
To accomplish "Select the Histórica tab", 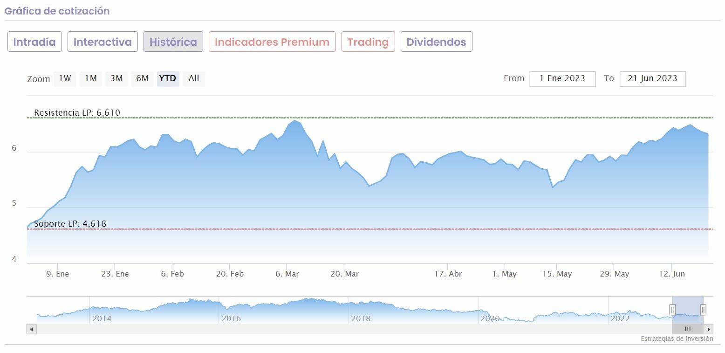I will (173, 42).
